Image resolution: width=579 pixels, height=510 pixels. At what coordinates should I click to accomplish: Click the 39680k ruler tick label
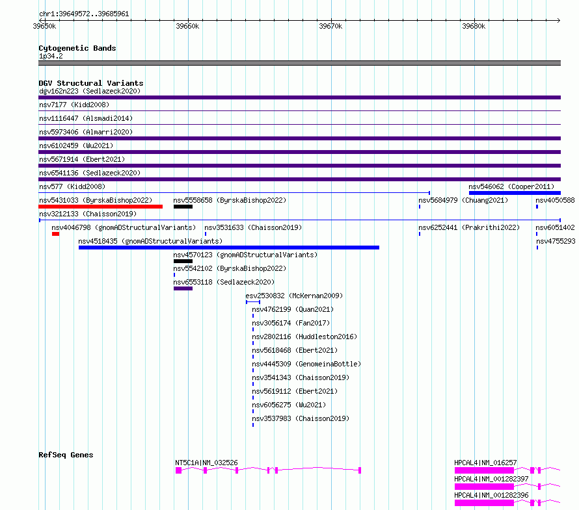[x=474, y=26]
